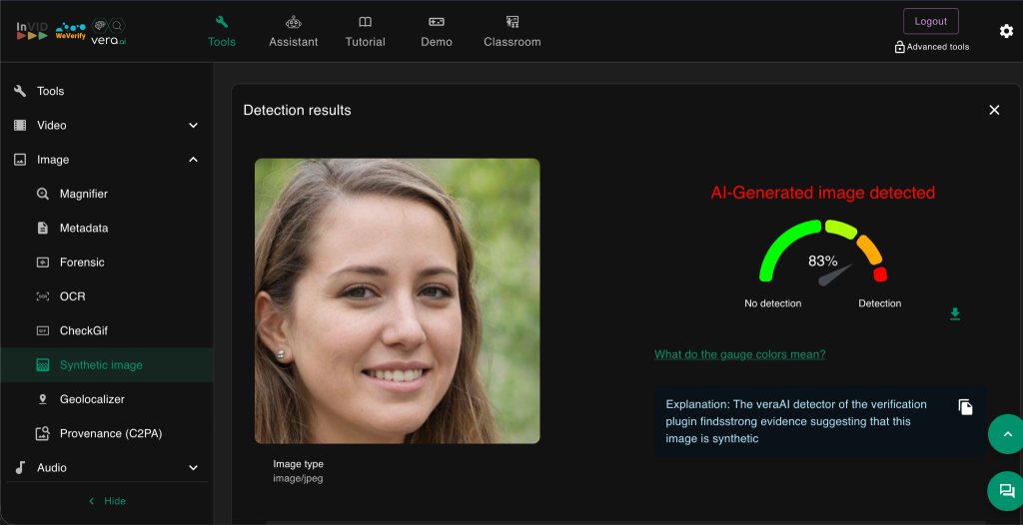Open 'What do the gauge colors mean?' link
This screenshot has width=1023, height=525.
739,354
